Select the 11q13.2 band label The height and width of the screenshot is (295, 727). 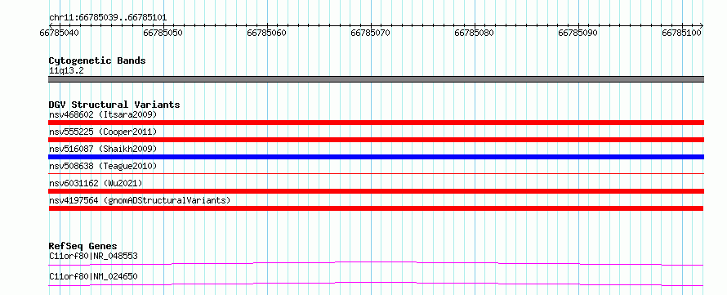tap(66, 71)
